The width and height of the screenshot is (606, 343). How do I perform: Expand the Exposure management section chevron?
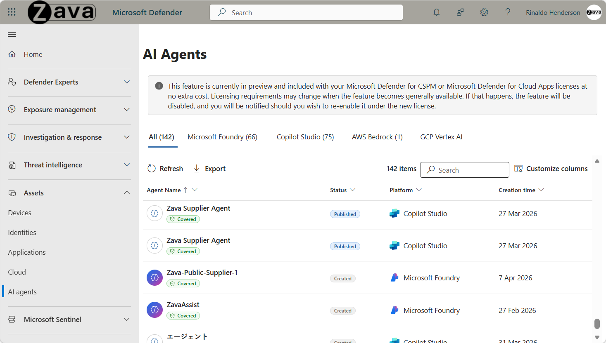pyautogui.click(x=127, y=110)
